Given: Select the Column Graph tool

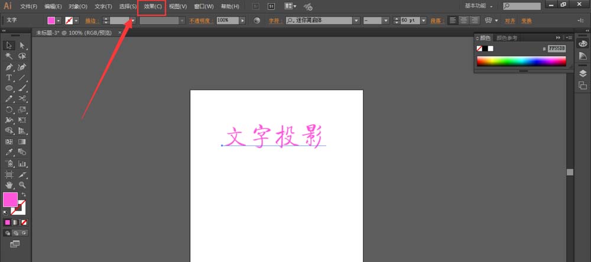Looking at the screenshot, I should pyautogui.click(x=22, y=164).
